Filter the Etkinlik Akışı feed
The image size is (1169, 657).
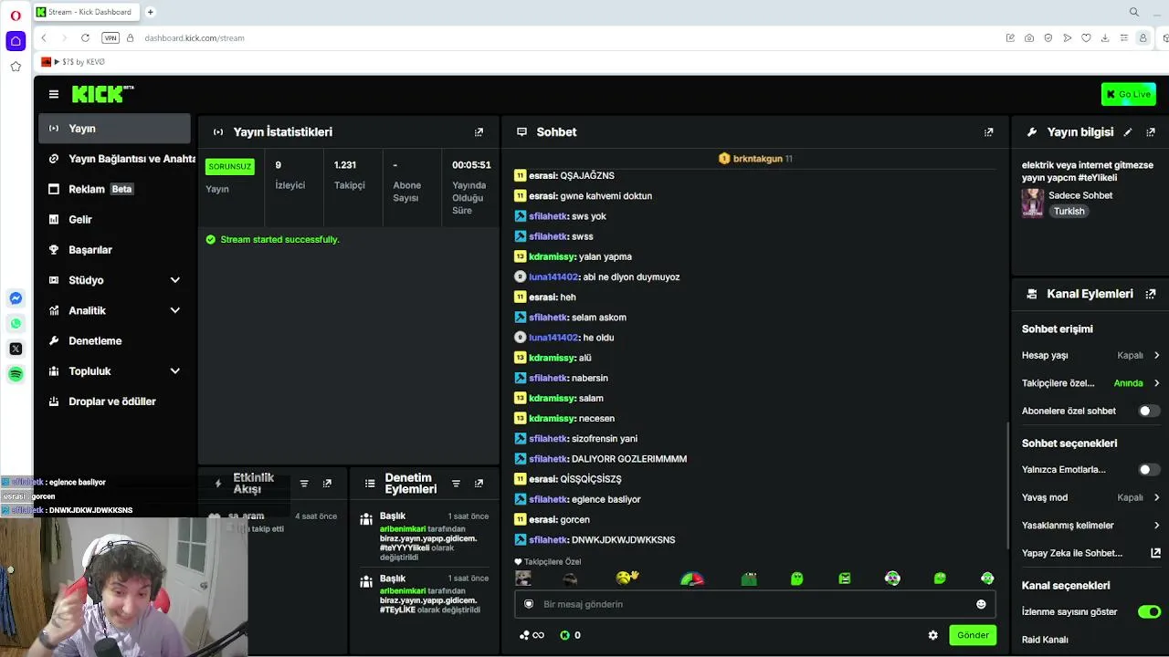(304, 484)
